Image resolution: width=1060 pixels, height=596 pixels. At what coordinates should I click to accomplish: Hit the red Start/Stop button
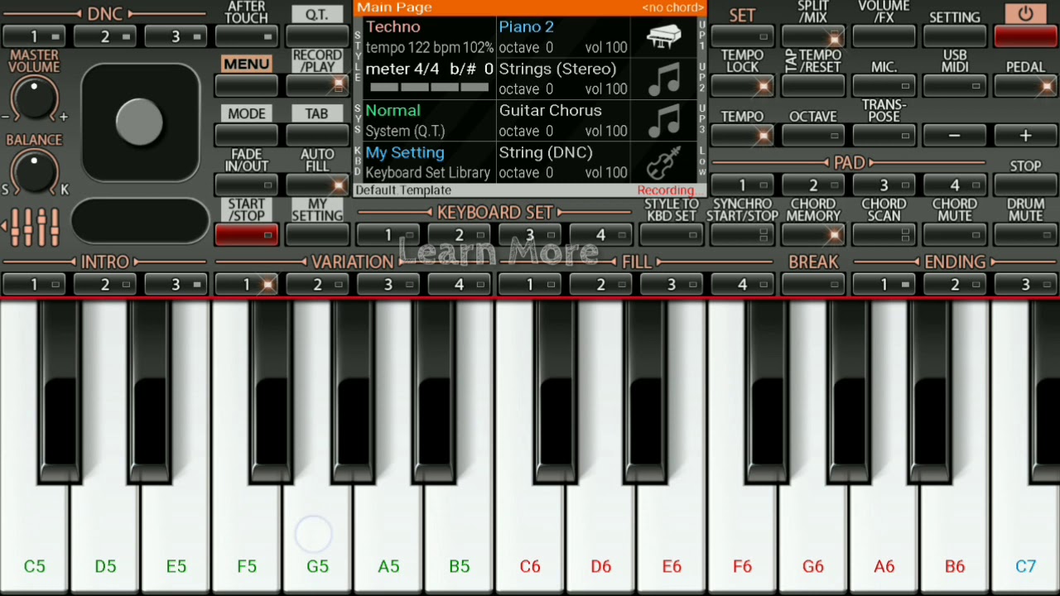click(x=247, y=235)
